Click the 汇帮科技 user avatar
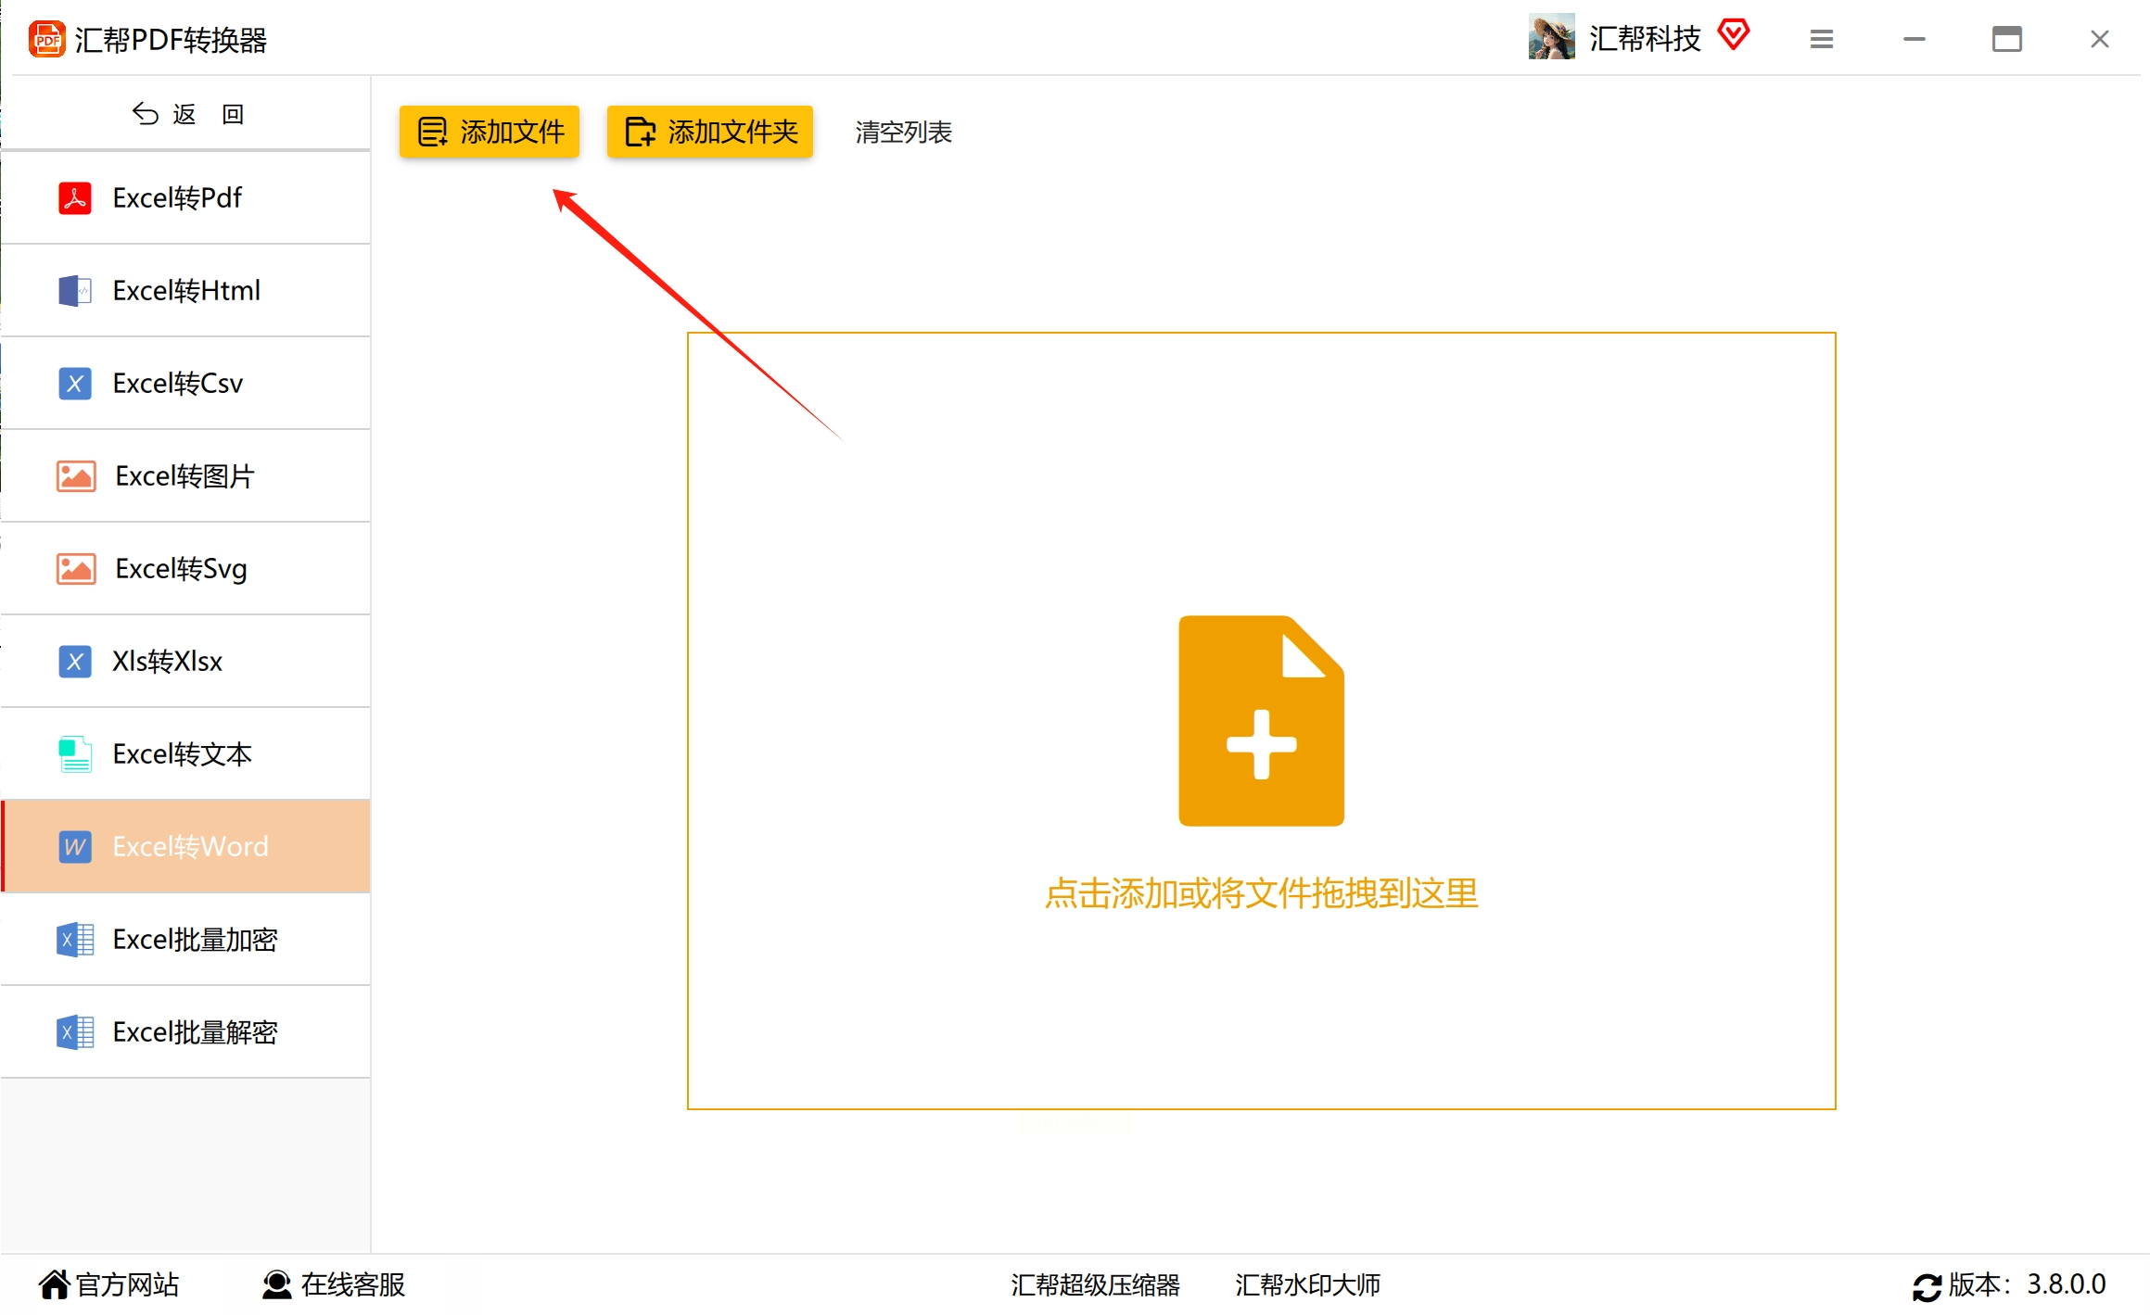Viewport: 2150px width, 1315px height. [1551, 37]
